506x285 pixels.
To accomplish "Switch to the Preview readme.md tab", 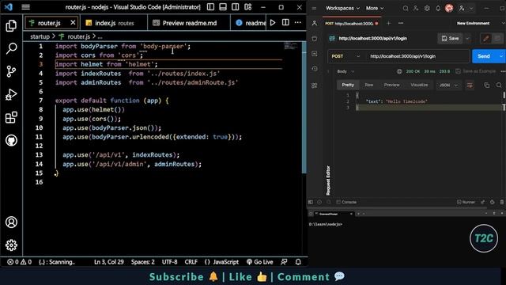I will click(189, 23).
